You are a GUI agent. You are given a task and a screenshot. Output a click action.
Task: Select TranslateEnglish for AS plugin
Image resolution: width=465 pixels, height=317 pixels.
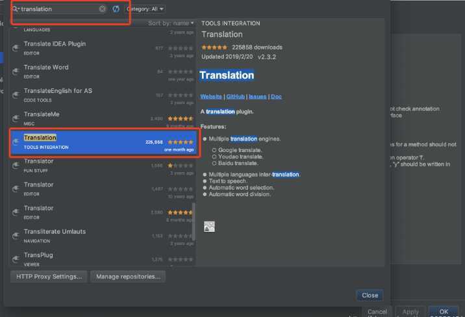click(x=103, y=95)
